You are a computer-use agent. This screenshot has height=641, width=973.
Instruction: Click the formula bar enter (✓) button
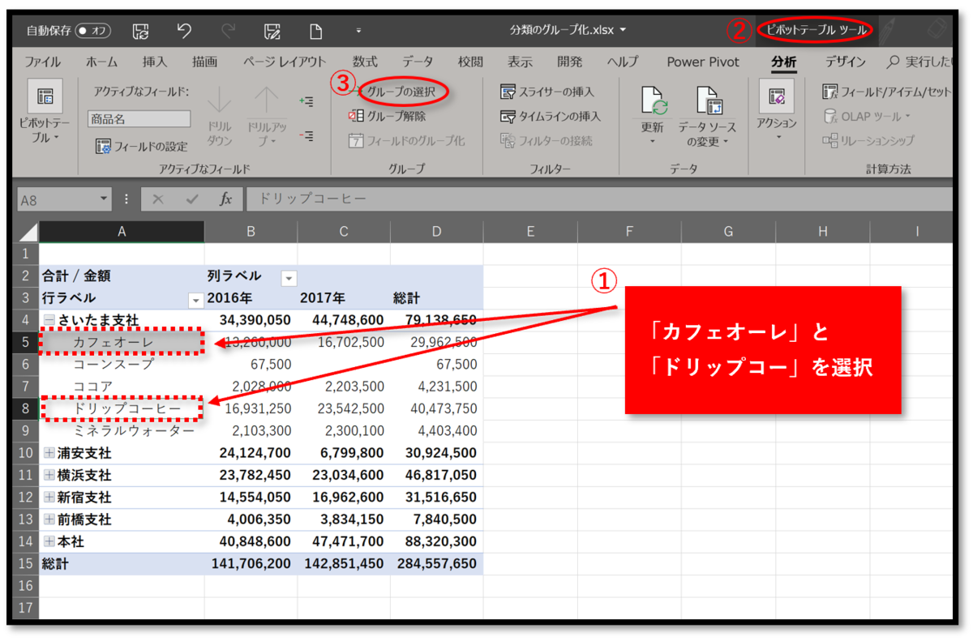[192, 199]
